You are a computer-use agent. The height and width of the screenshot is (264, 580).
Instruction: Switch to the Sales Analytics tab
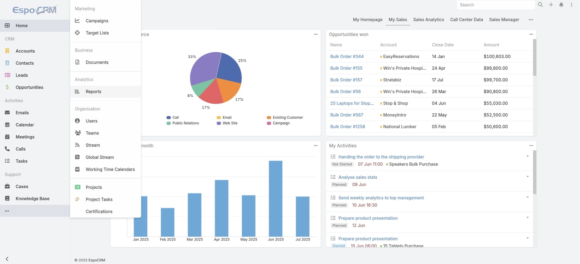tap(428, 20)
